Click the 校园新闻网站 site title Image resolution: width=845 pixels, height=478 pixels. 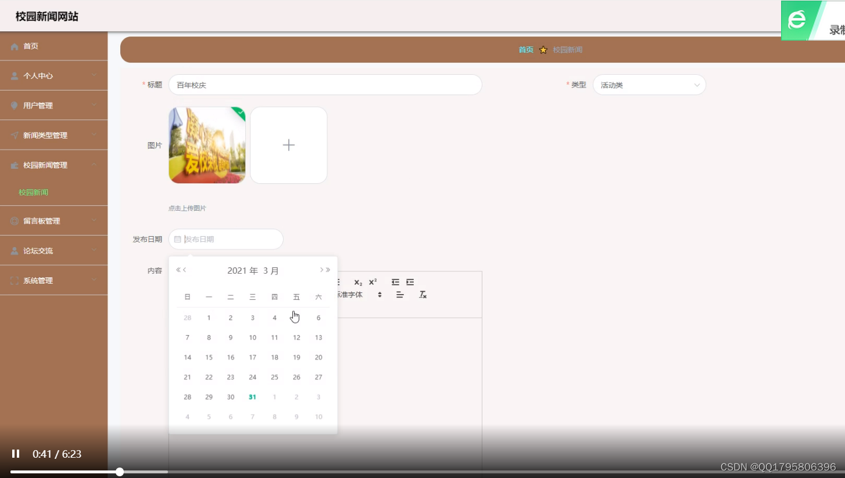pyautogui.click(x=47, y=17)
